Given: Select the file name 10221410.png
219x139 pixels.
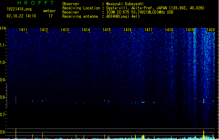Looking at the screenshot, I should point(19,9).
